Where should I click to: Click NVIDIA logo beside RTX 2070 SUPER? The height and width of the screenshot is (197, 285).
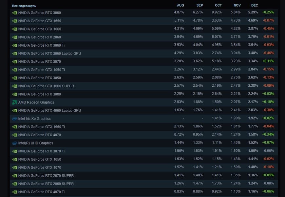click(14, 176)
